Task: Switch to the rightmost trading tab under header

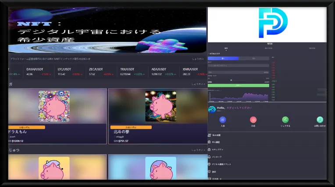Action: 312,48
